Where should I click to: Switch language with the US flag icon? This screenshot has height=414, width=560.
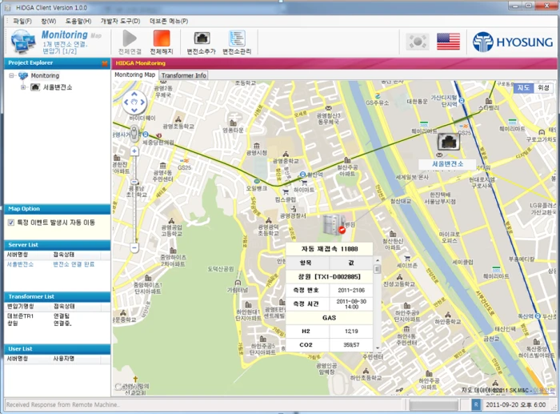pyautogui.click(x=448, y=42)
